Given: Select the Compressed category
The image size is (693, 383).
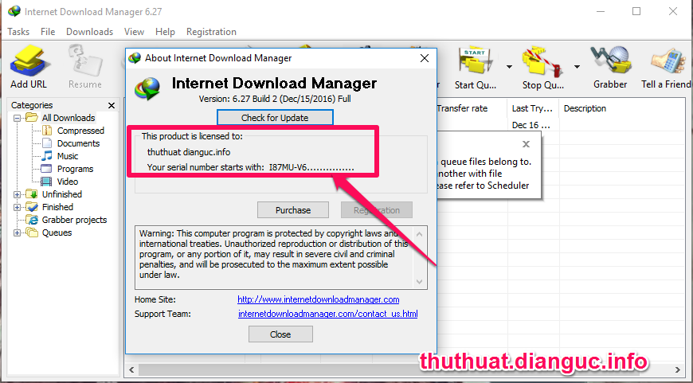Looking at the screenshot, I should [80, 131].
